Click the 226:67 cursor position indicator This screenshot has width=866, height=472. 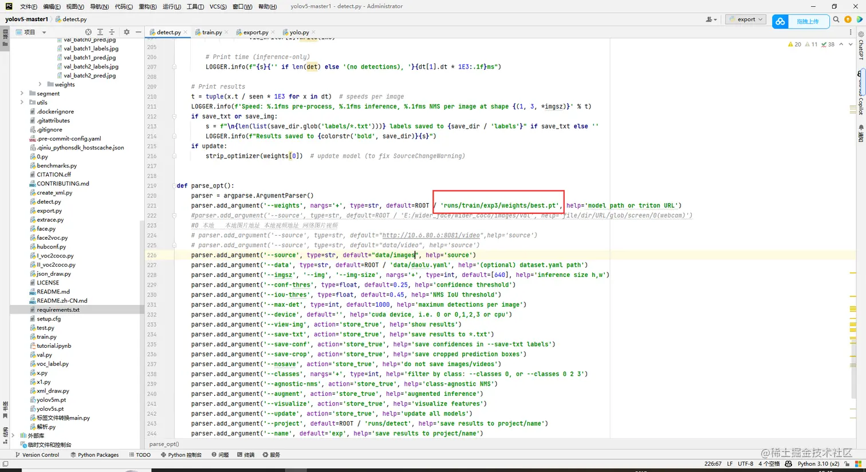[x=713, y=463]
